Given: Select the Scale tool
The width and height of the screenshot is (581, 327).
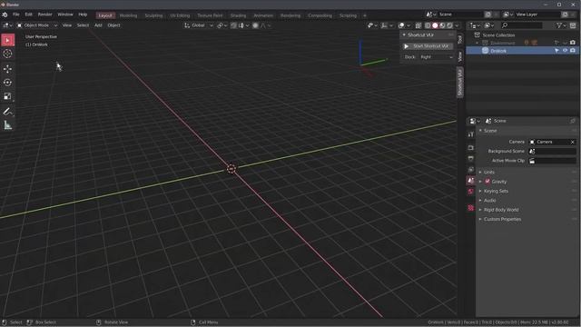Looking at the screenshot, I should point(7,96).
